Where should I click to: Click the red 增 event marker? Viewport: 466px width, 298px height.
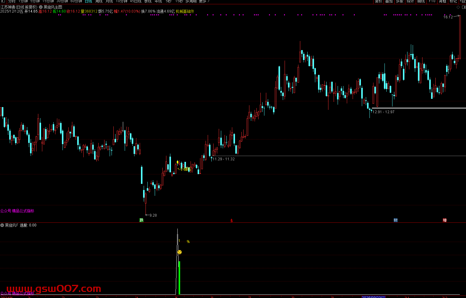(x=445, y=220)
